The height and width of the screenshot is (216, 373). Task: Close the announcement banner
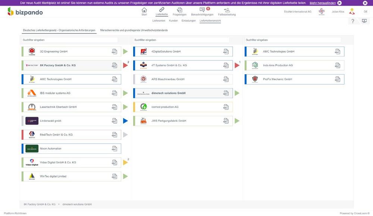click(x=365, y=3)
